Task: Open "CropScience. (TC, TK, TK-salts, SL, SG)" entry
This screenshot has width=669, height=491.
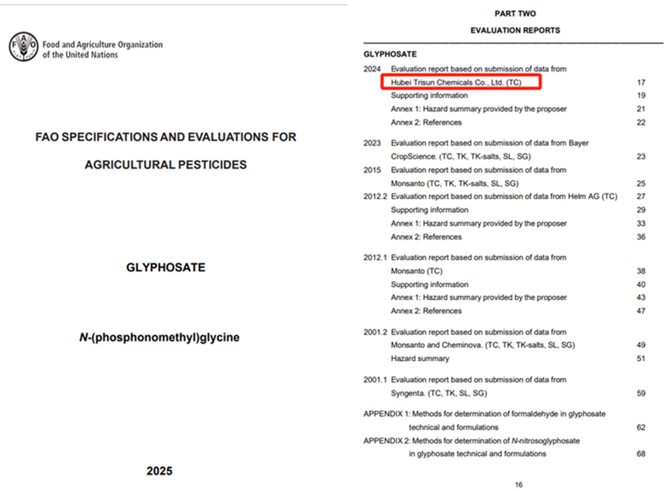Action: pos(461,156)
